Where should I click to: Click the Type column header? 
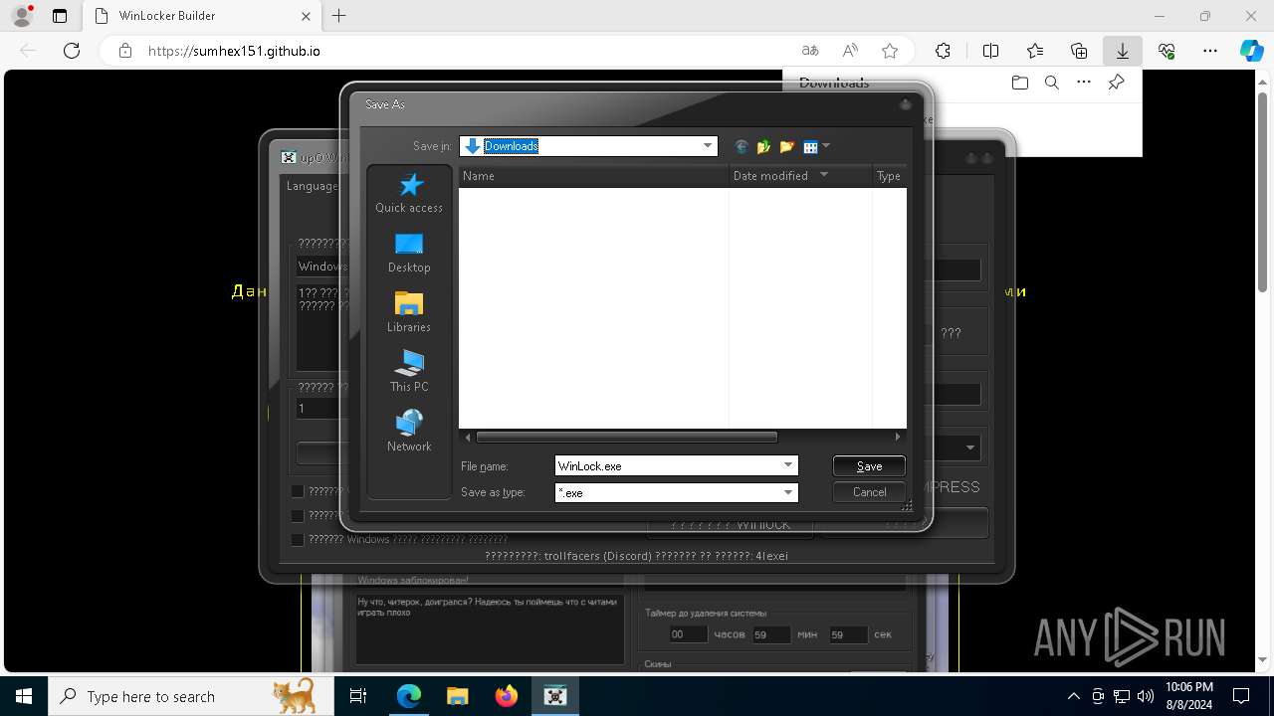point(889,176)
